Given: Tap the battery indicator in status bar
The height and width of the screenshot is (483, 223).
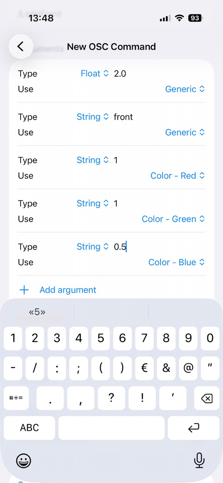Looking at the screenshot, I should tap(195, 18).
